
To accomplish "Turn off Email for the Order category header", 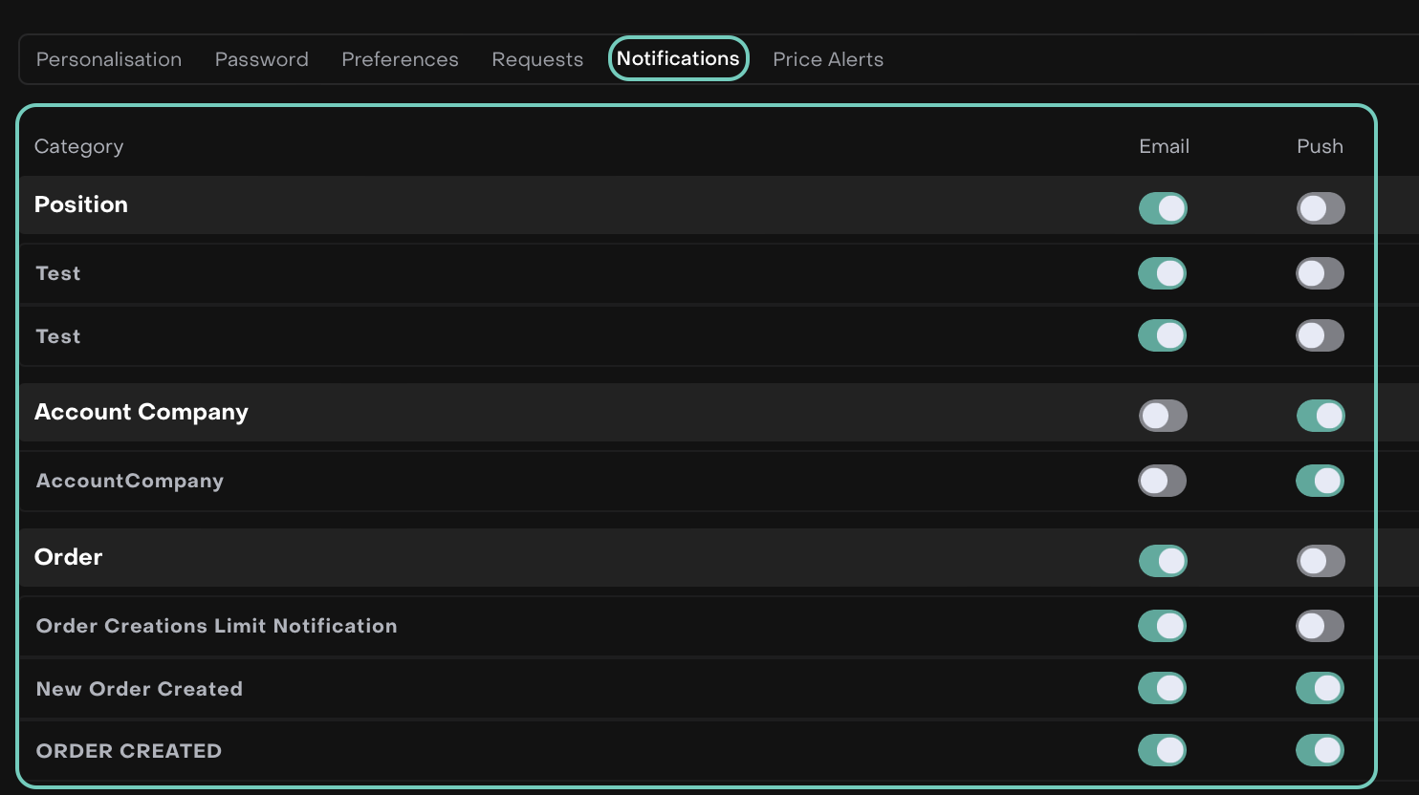I will [1162, 561].
